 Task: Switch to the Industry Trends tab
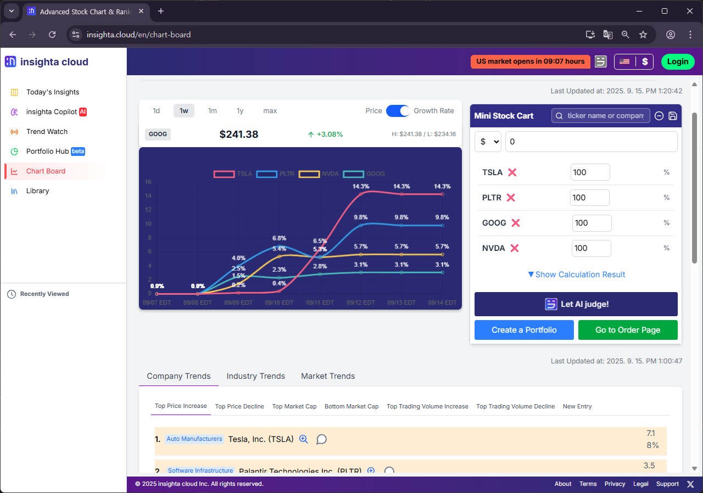(x=255, y=376)
